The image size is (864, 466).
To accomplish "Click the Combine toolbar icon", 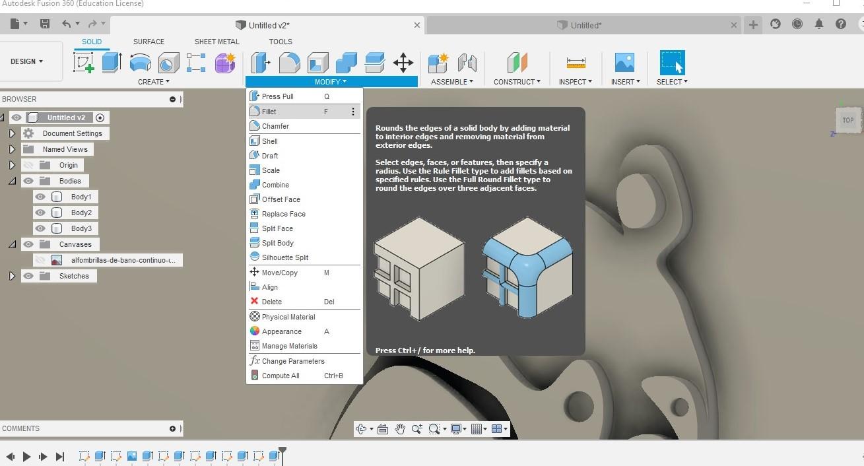I will [347, 63].
